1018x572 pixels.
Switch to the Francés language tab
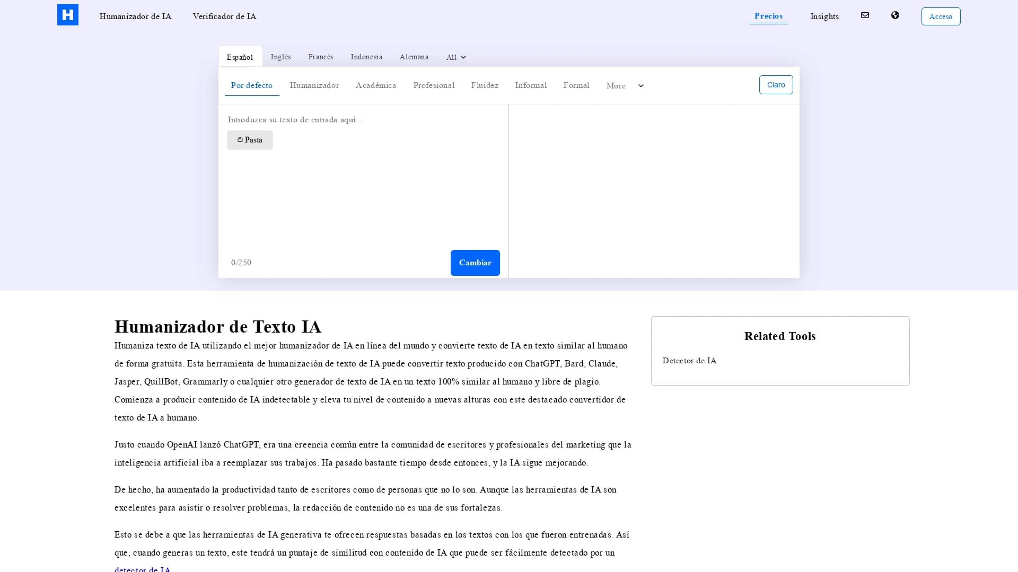pos(321,57)
